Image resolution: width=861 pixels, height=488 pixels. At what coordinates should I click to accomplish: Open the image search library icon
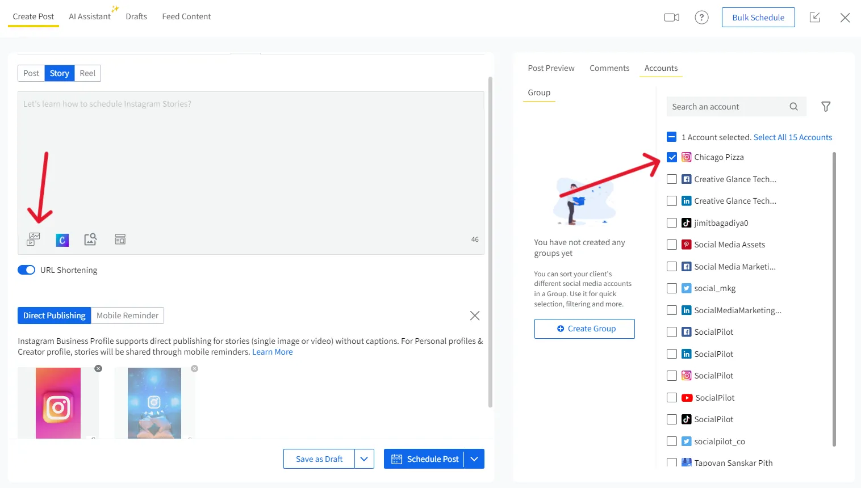[x=90, y=239]
